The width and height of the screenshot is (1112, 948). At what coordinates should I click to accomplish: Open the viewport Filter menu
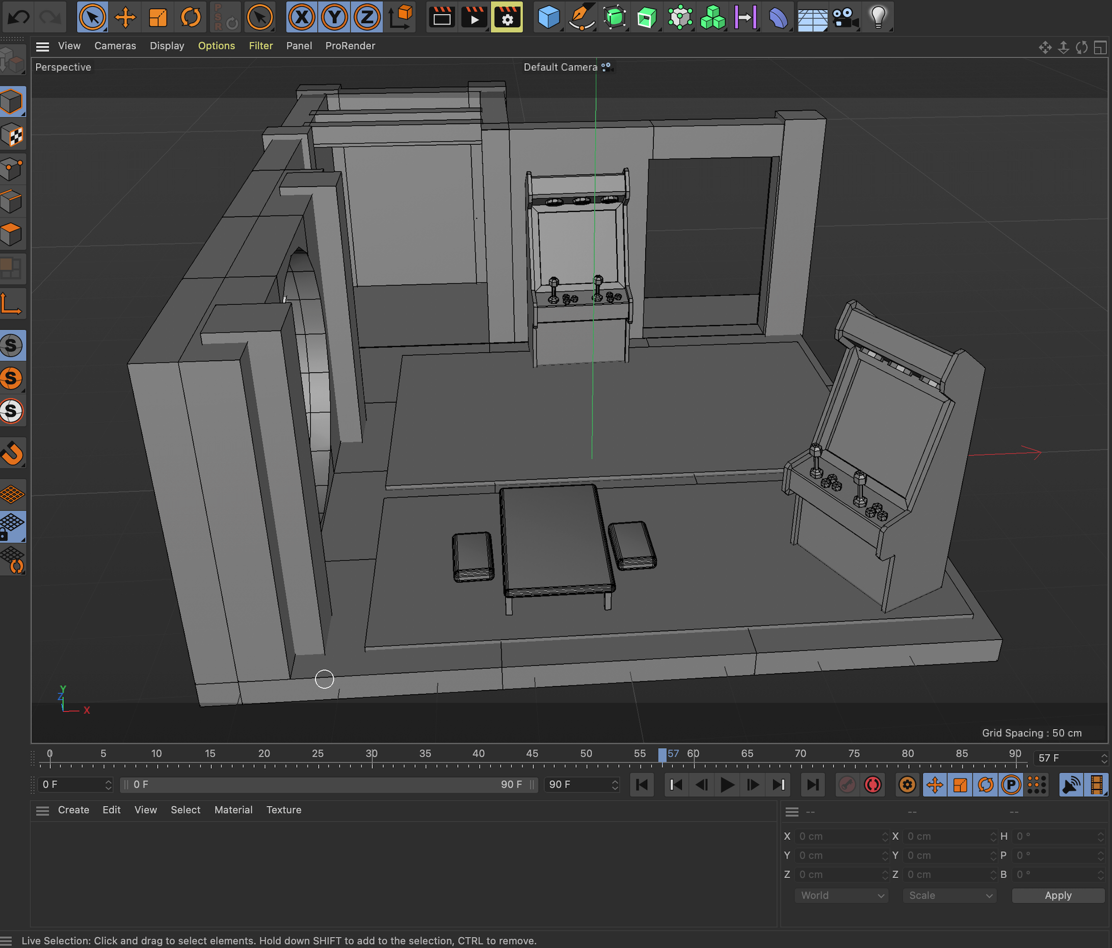coord(260,46)
